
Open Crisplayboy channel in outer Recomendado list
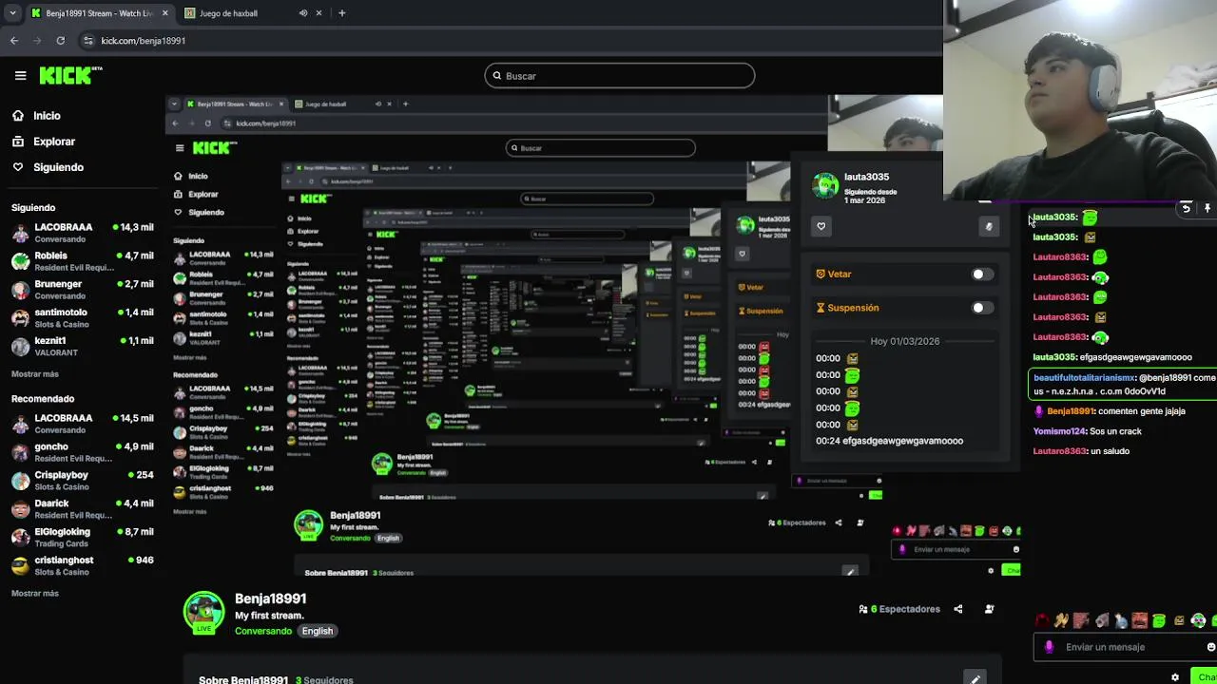83,481
